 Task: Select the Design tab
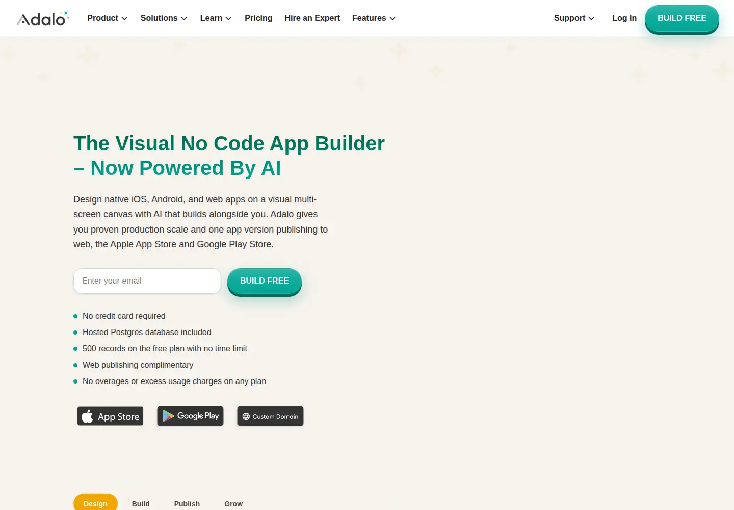pos(95,503)
